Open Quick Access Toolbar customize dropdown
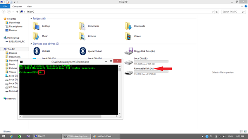This screenshot has width=248, height=139. 15,2
